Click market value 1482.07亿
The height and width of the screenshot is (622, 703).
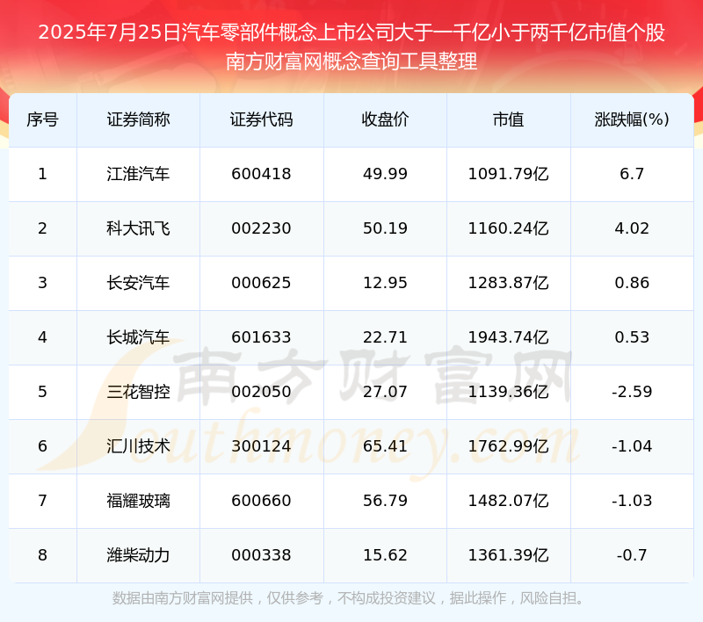point(509,501)
